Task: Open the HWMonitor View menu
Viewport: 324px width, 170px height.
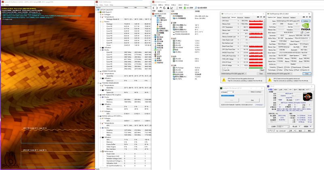Action: coord(101,5)
